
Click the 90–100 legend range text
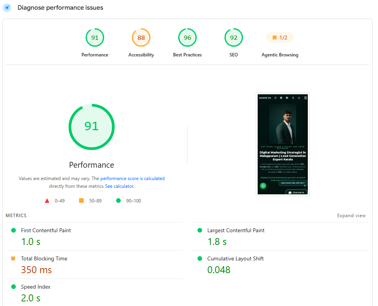[133, 201]
